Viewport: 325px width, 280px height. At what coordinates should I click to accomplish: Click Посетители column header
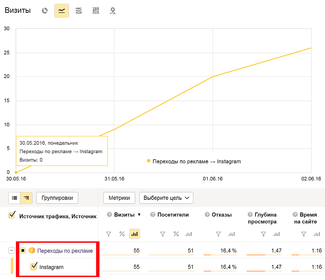point(173,214)
